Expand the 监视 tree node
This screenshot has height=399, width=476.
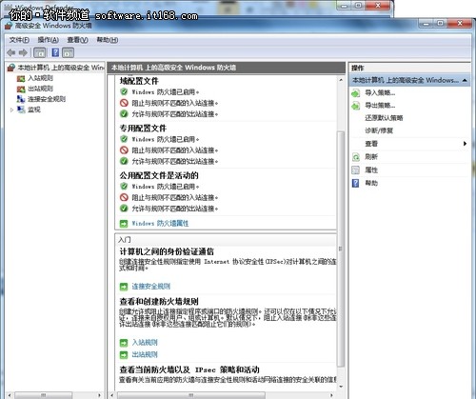11,110
